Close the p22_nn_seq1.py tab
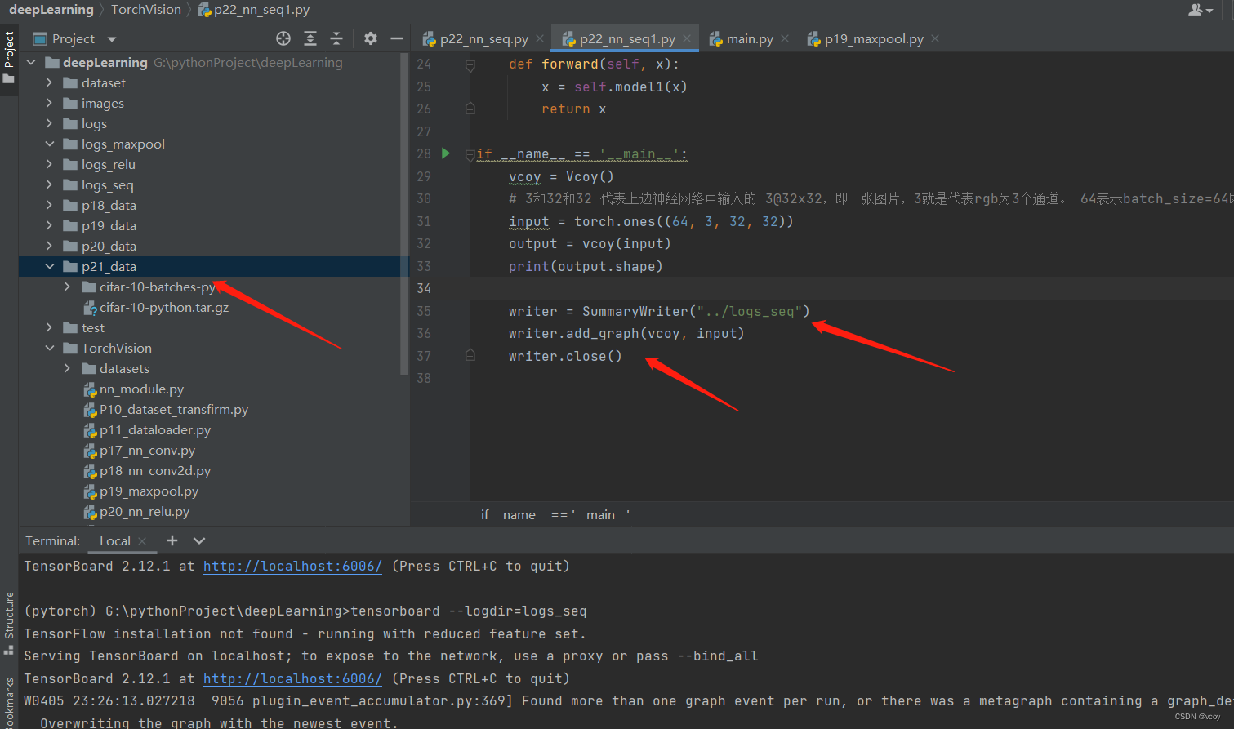 (687, 38)
